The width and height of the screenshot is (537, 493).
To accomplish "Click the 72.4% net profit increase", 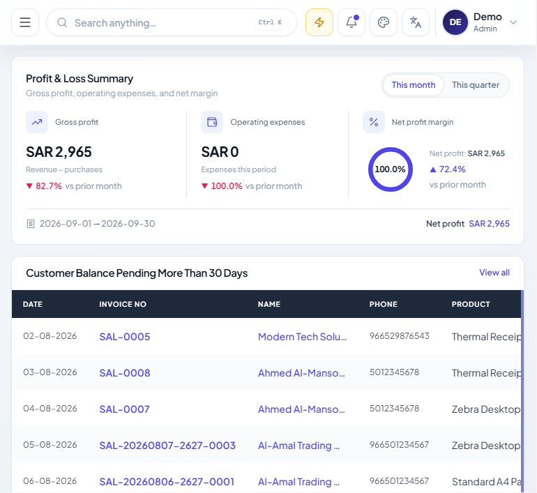I will [448, 169].
